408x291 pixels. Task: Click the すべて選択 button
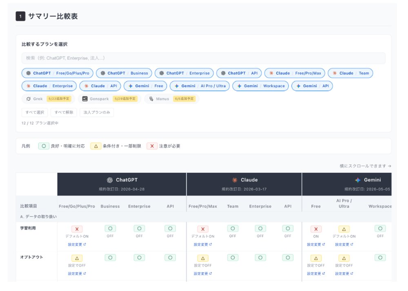[x=35, y=112]
